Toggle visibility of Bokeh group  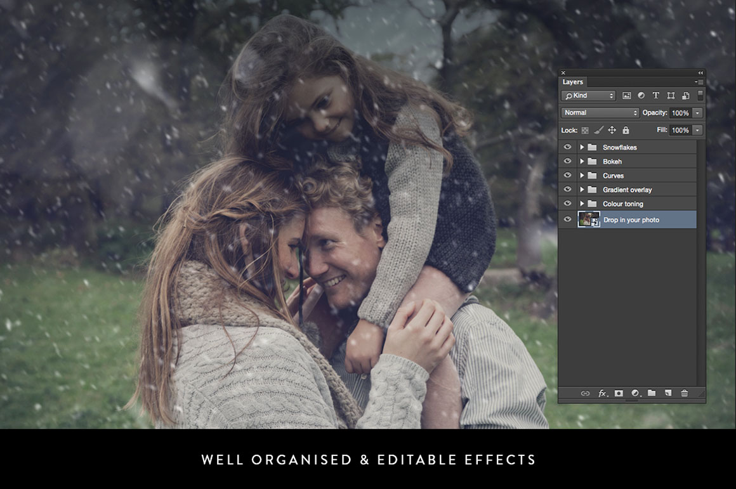567,162
